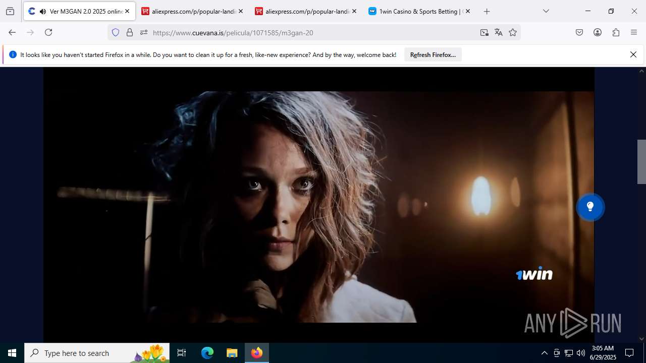The image size is (646, 363).
Task: Bookmark this page with the star
Action: point(513,32)
